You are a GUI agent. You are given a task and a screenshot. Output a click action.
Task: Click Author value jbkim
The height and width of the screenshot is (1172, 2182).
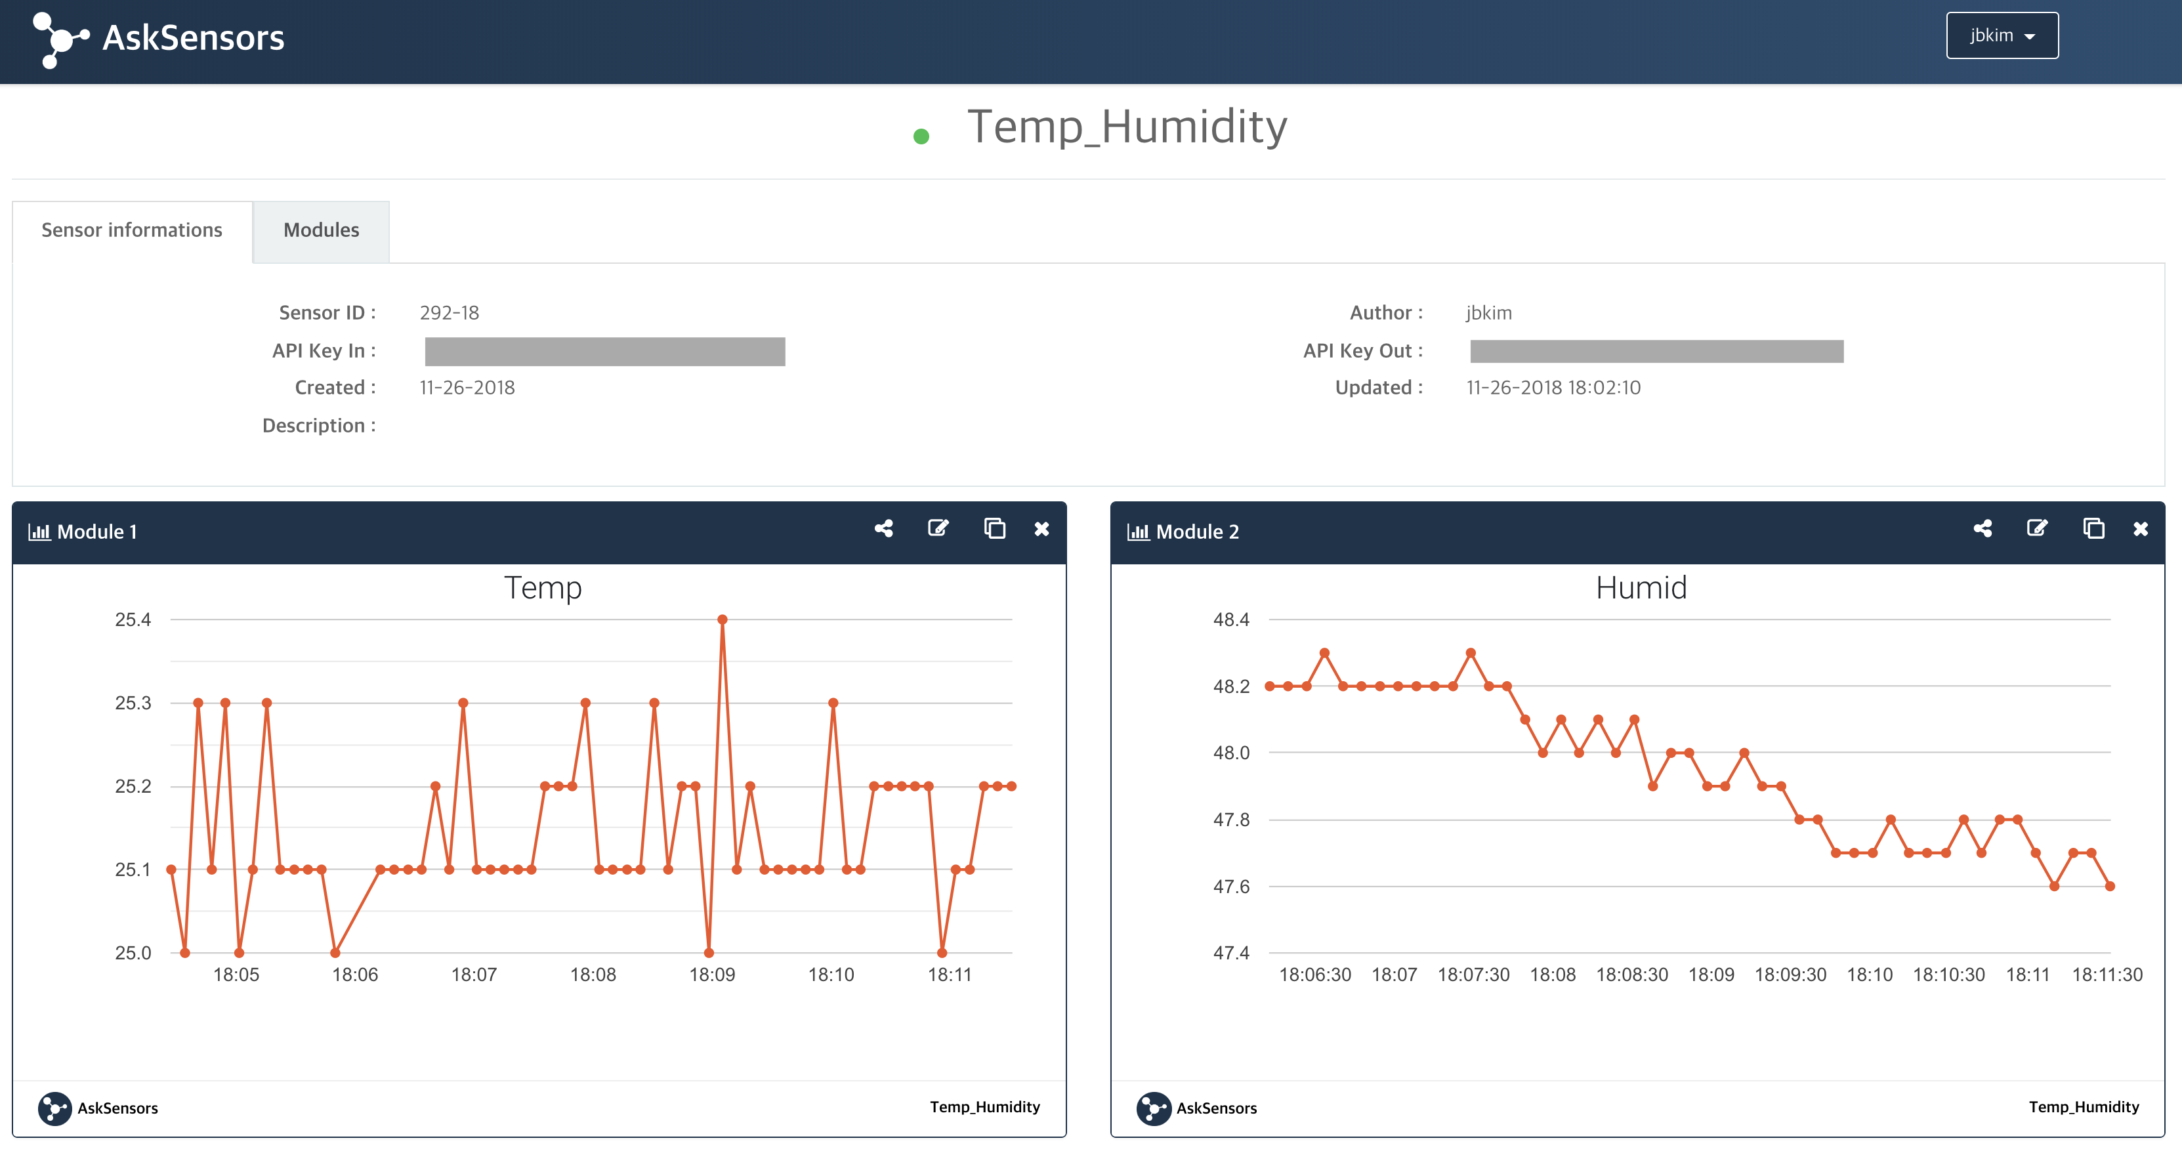pos(1489,313)
